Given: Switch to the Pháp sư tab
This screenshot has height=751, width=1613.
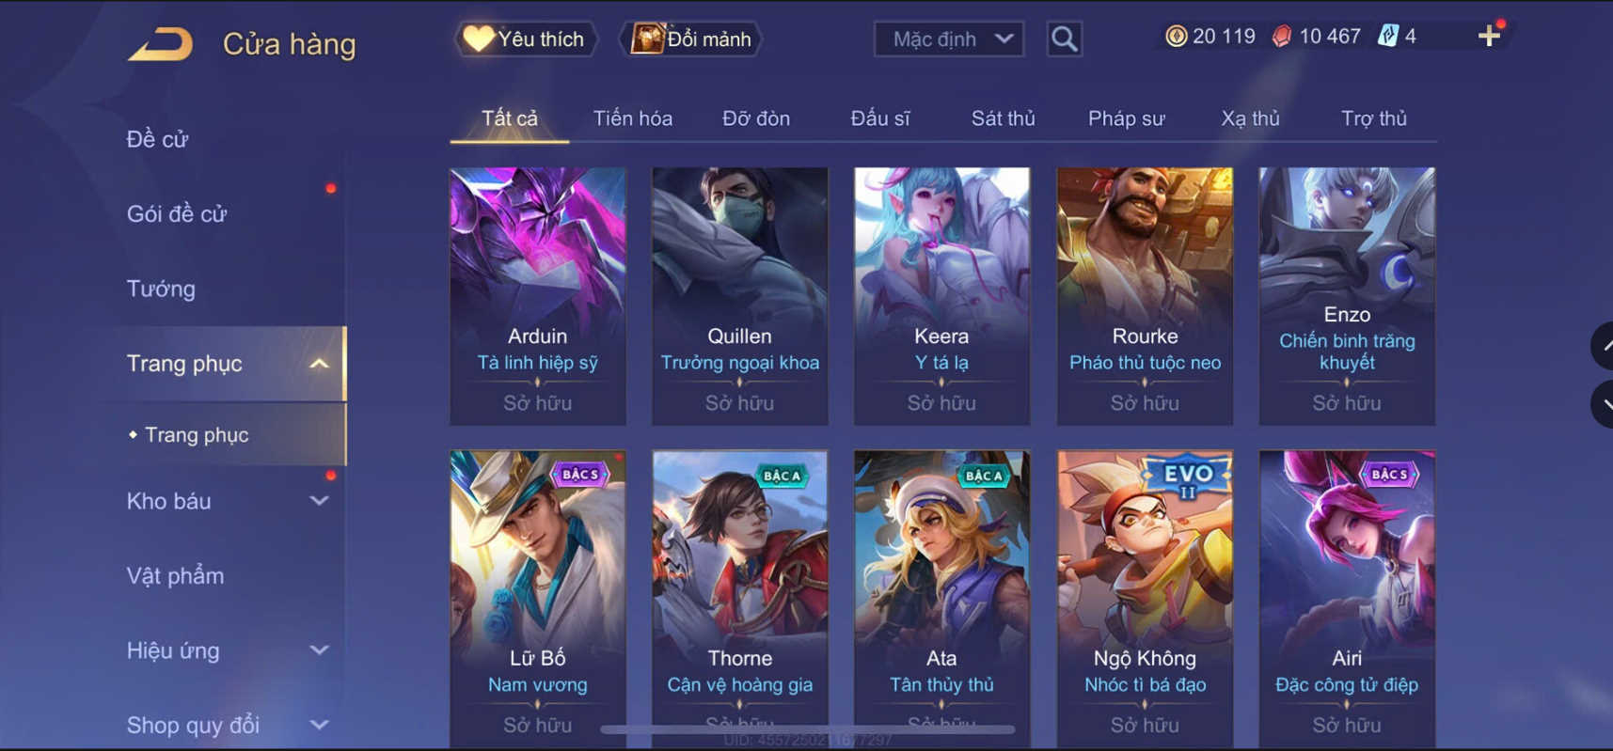Looking at the screenshot, I should point(1126,118).
